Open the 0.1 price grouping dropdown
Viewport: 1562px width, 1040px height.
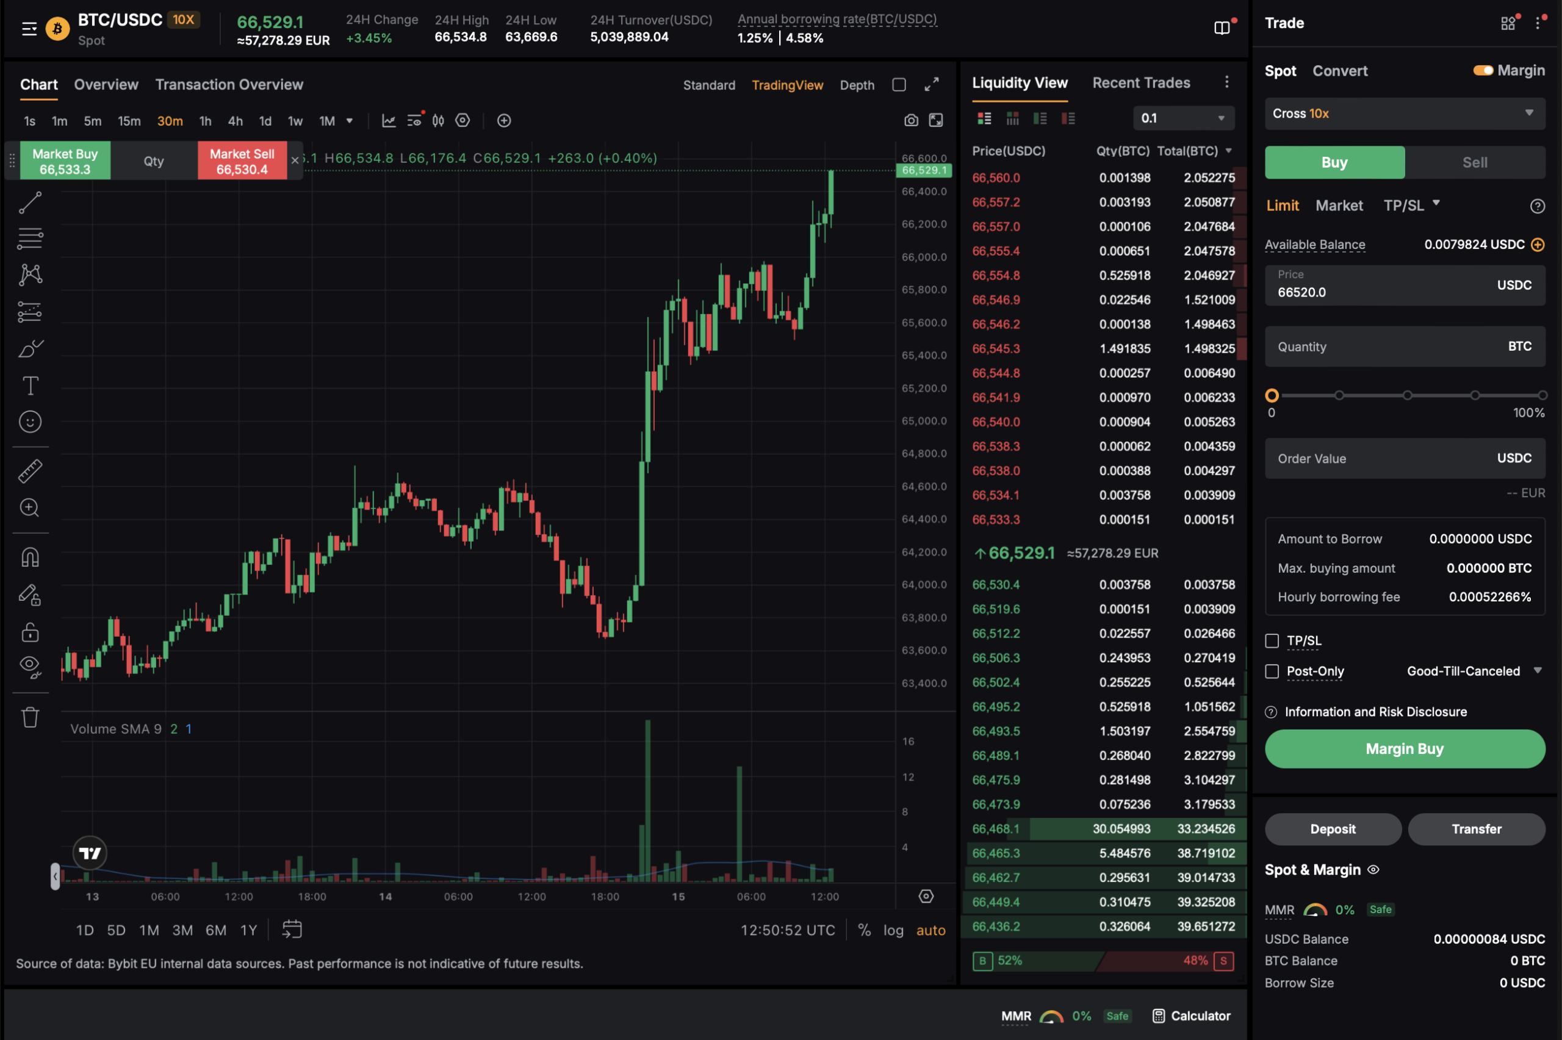coord(1183,118)
